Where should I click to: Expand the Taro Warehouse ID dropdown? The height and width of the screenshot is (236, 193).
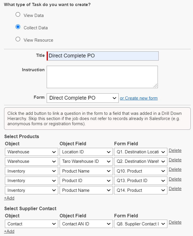pyautogui.click(x=86, y=161)
